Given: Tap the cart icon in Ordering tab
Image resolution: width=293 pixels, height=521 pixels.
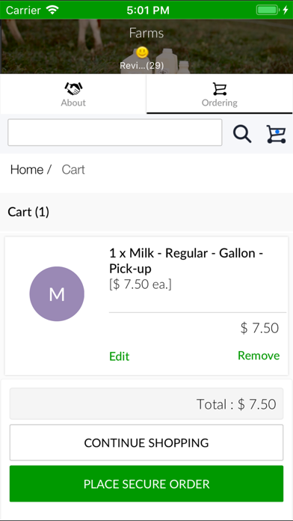Looking at the screenshot, I should (219, 89).
